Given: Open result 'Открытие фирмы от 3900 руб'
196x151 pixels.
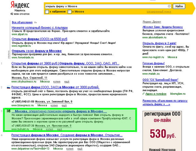Looking at the screenshot, I should point(65,63).
